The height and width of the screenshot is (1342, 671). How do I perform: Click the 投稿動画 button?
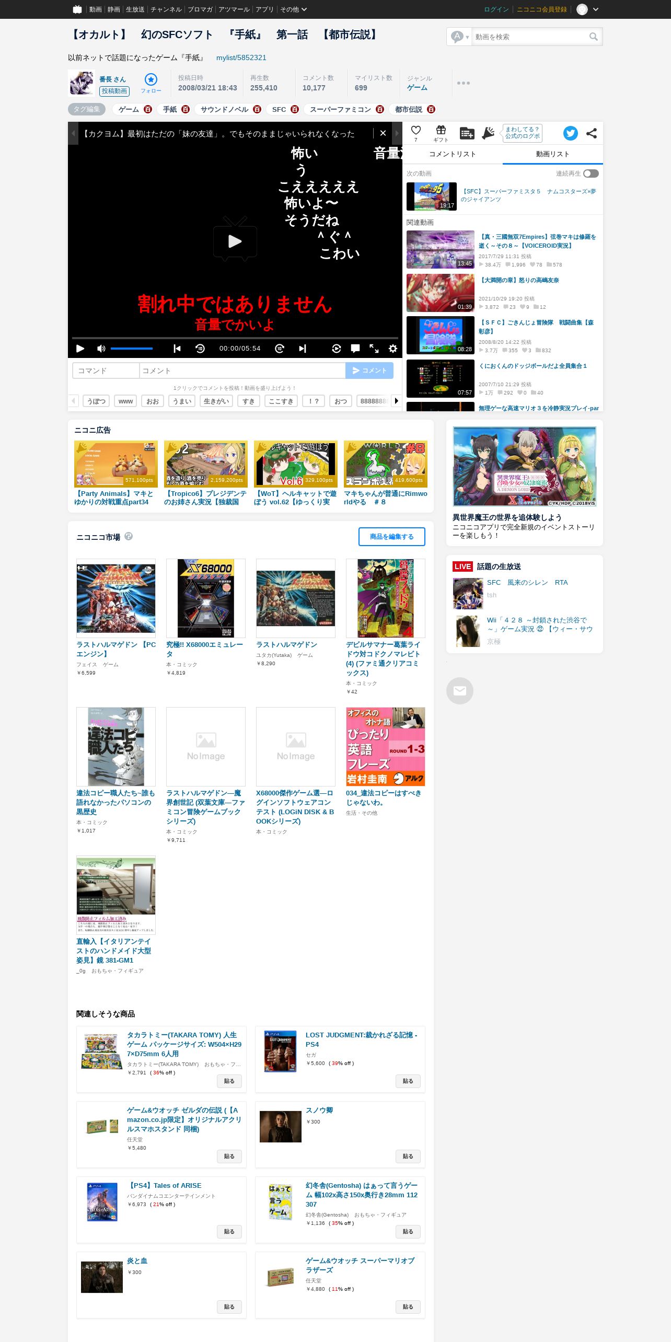[114, 91]
